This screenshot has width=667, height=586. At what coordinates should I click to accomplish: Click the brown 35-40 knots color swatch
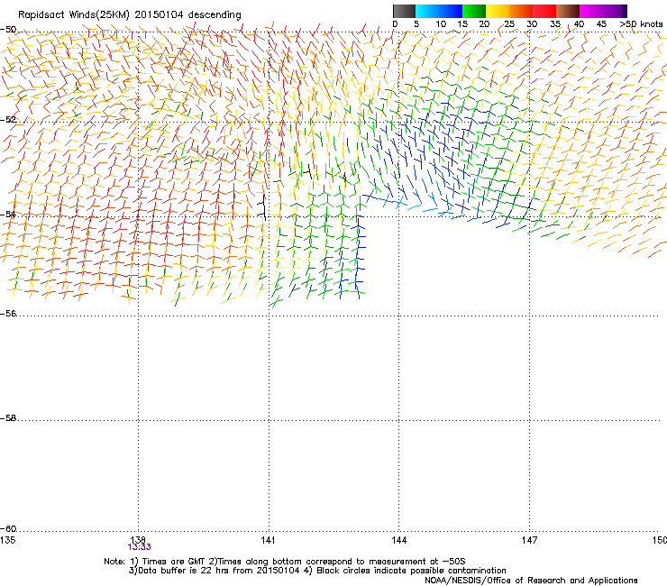[568, 11]
